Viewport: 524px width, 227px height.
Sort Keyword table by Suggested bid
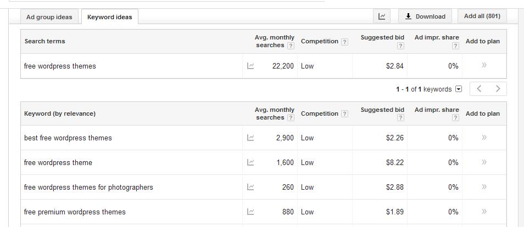click(382, 110)
